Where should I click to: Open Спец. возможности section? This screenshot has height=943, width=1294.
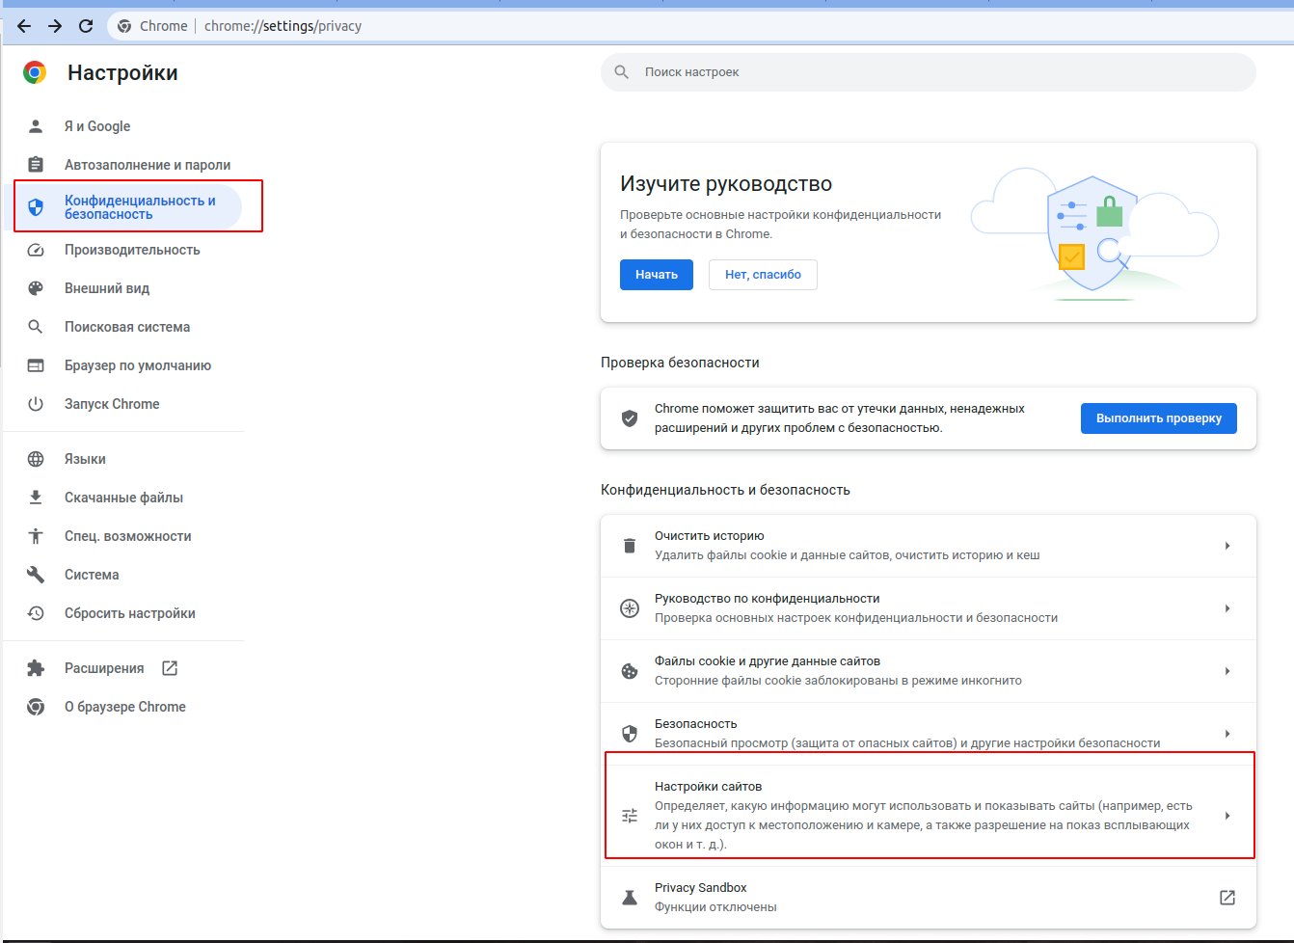[x=128, y=536]
